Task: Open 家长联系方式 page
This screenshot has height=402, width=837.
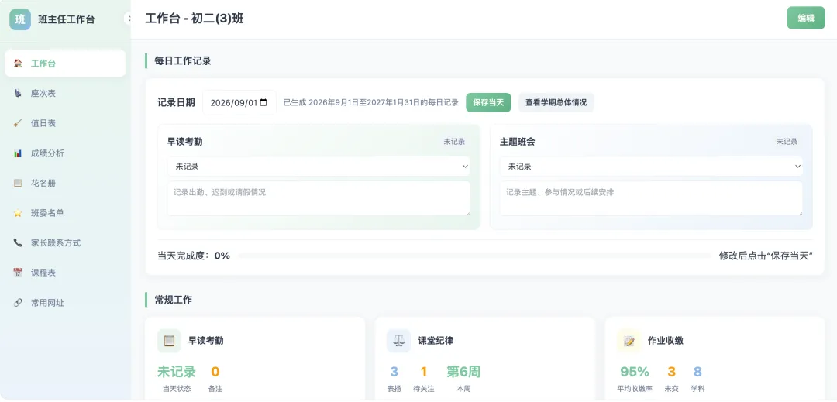Action: [65, 242]
